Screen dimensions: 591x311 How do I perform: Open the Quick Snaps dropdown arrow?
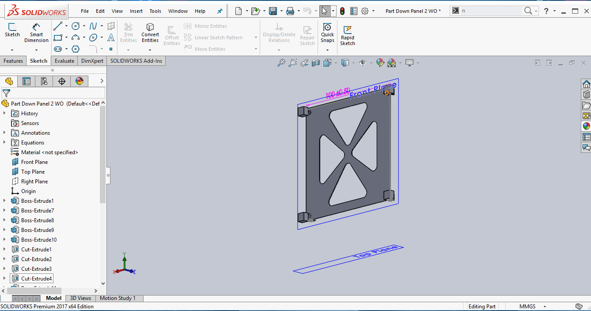(x=327, y=50)
